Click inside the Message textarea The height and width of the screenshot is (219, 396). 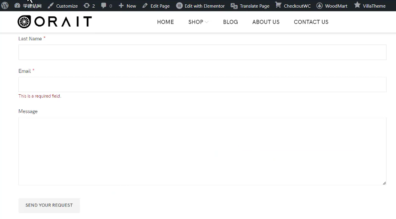point(203,151)
